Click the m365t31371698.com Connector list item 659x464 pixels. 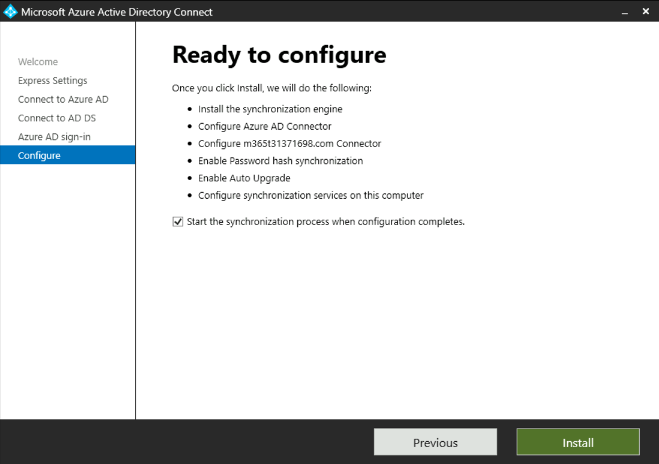290,143
